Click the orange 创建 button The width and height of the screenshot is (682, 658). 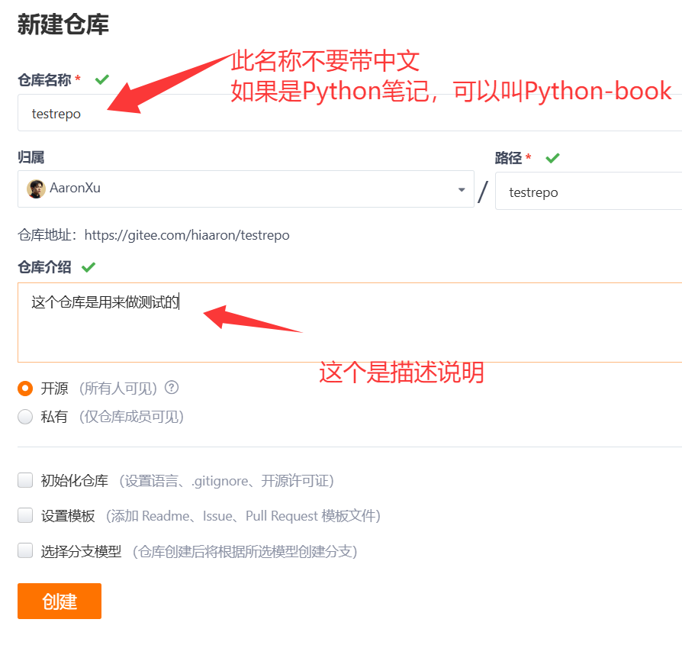pos(60,601)
